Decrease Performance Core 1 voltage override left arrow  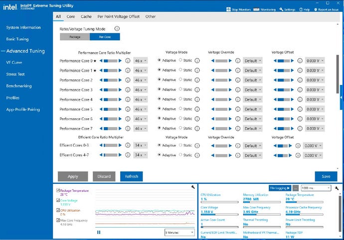pos(212,71)
